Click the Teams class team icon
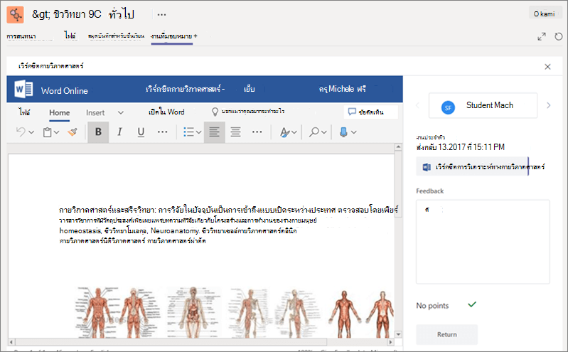 [x=15, y=14]
